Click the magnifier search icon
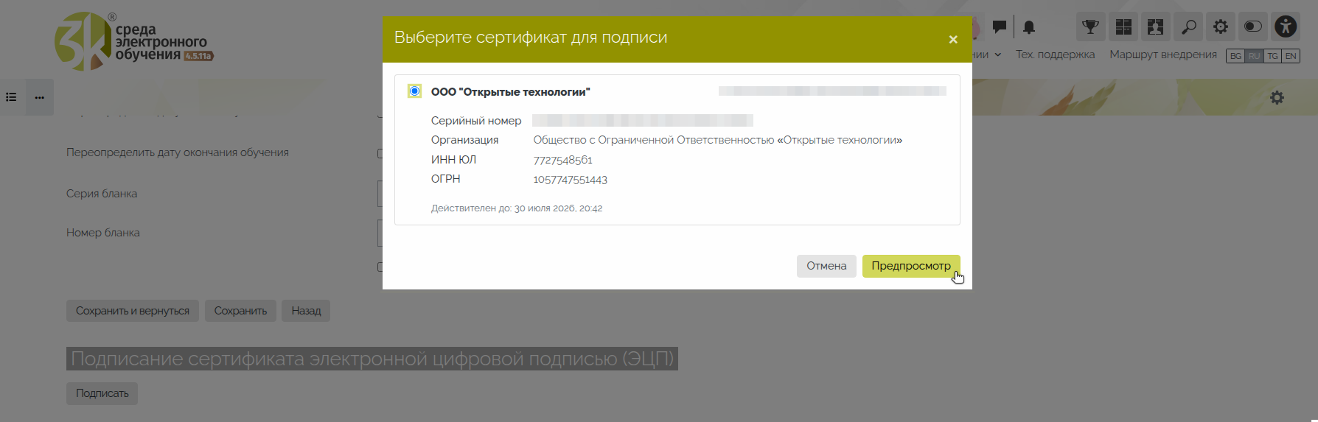The image size is (1318, 422). coord(1188,27)
